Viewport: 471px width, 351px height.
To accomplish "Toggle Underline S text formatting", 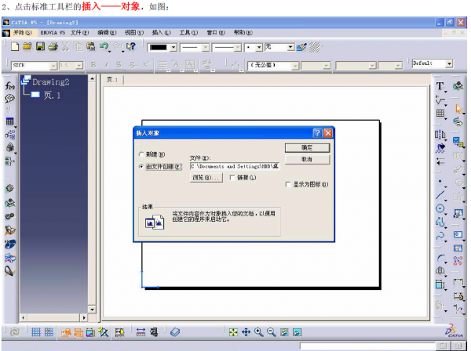I will click(x=119, y=65).
